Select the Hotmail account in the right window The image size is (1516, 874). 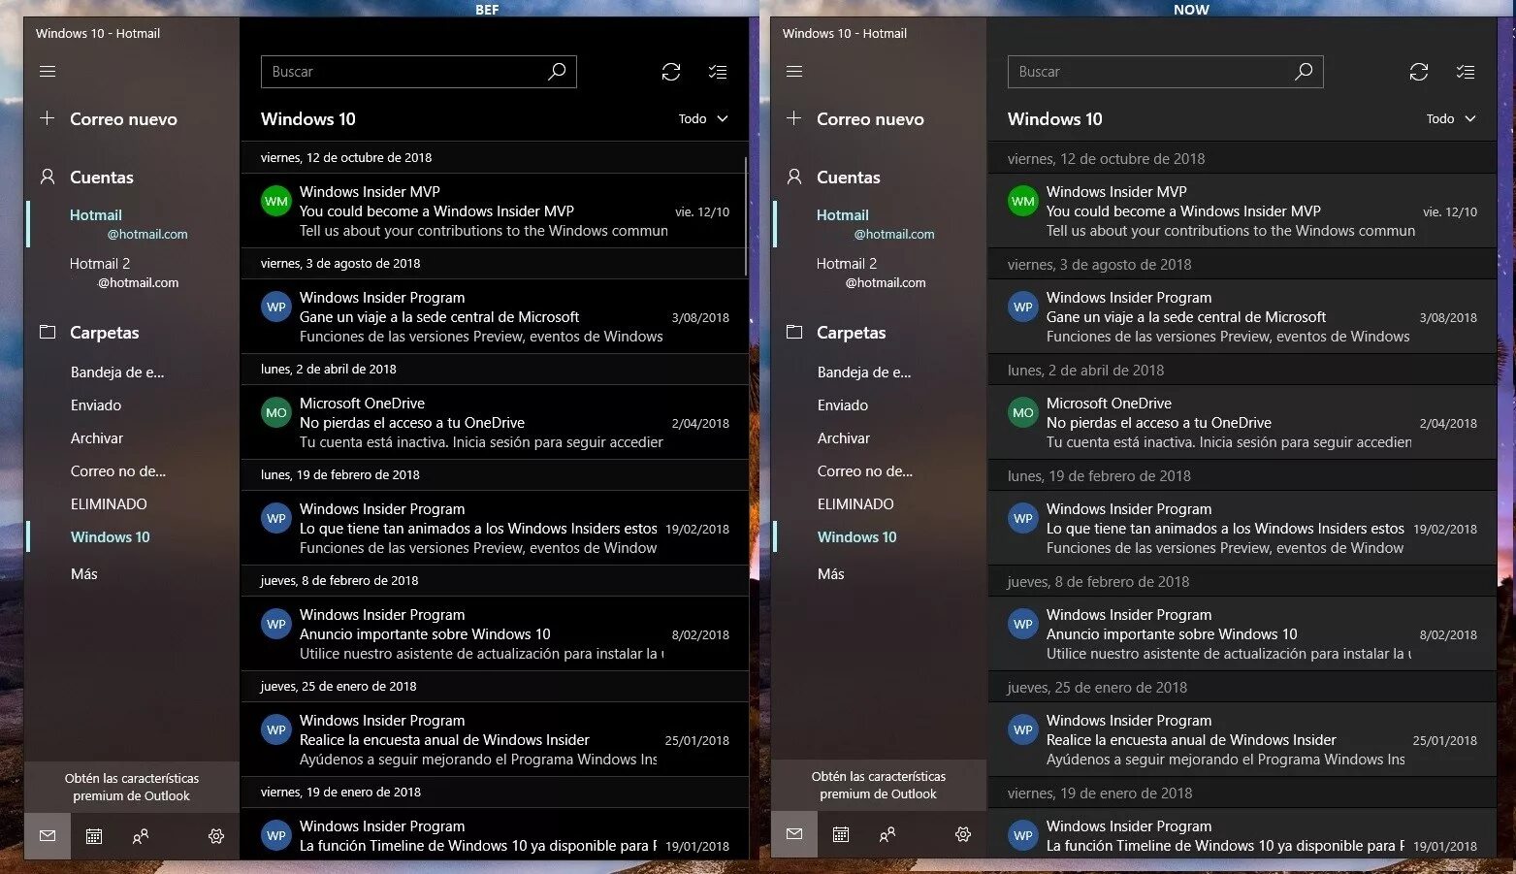pos(879,224)
